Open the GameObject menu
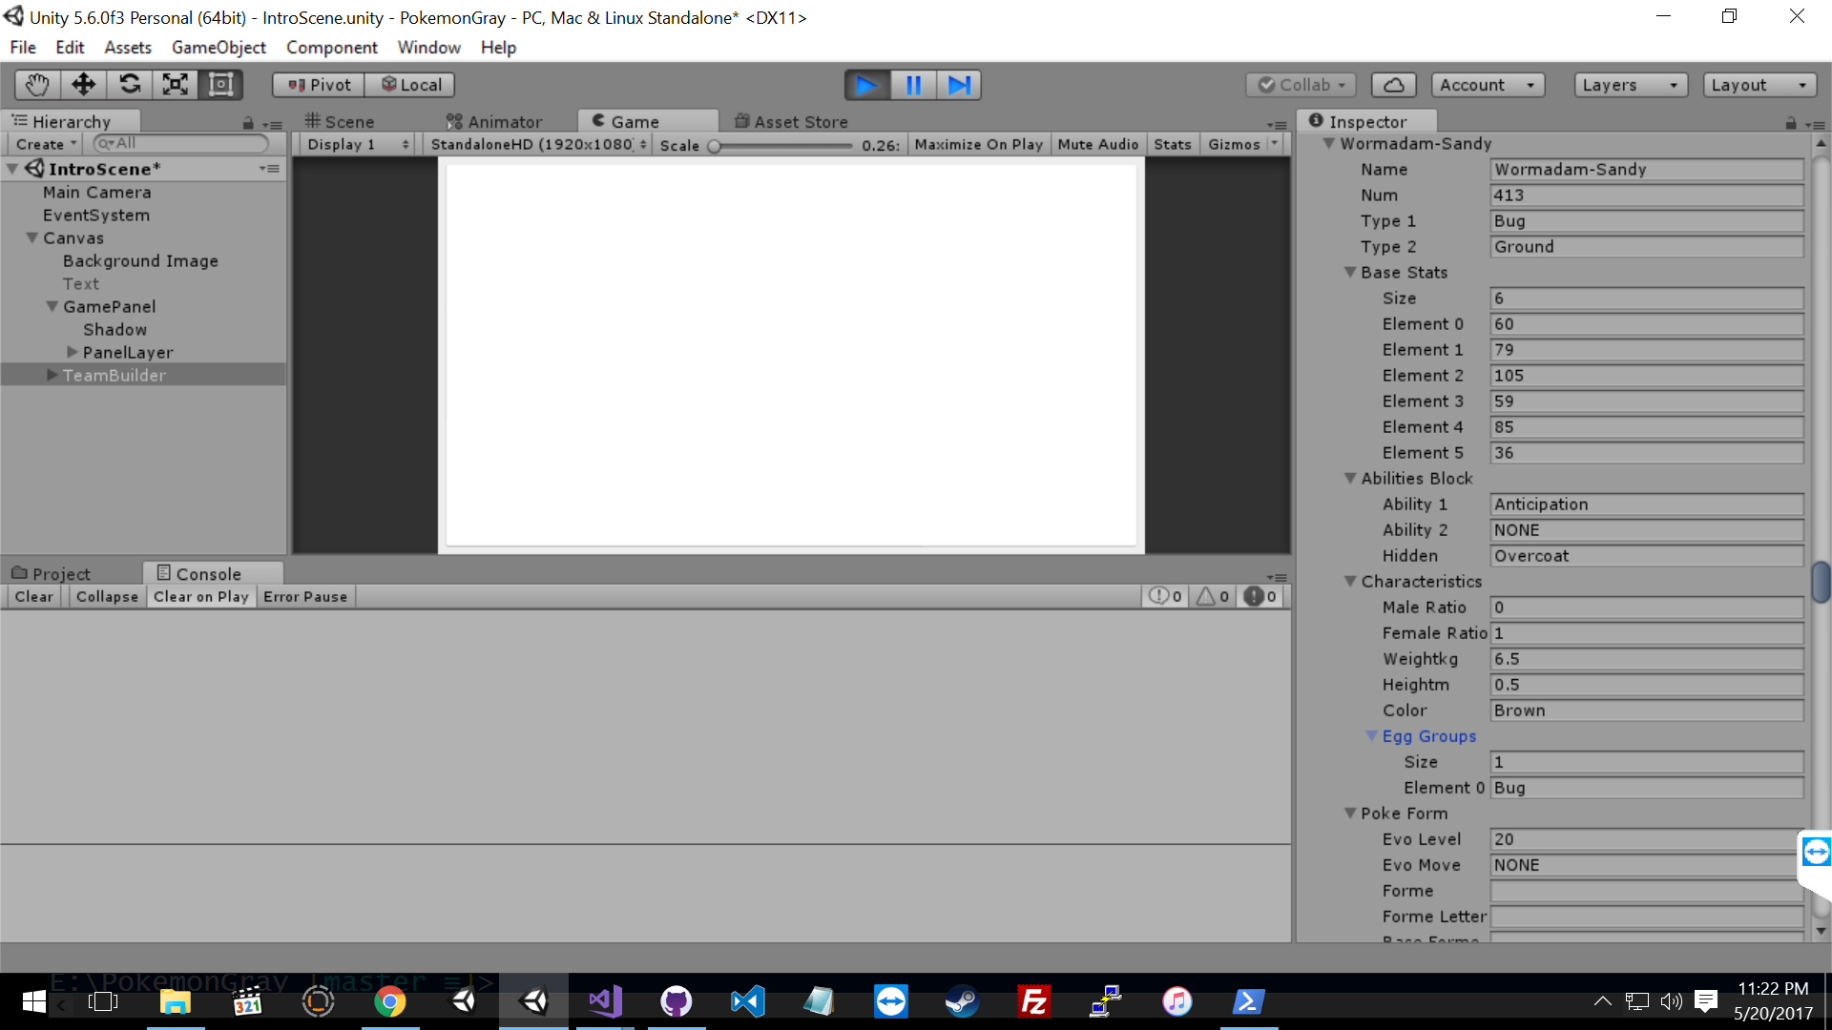This screenshot has width=1832, height=1030. pyautogui.click(x=219, y=47)
